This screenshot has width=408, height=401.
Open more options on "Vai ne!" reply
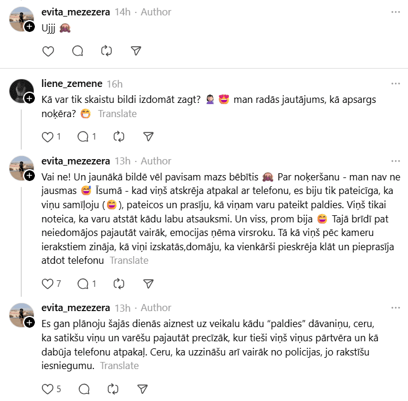tap(395, 161)
